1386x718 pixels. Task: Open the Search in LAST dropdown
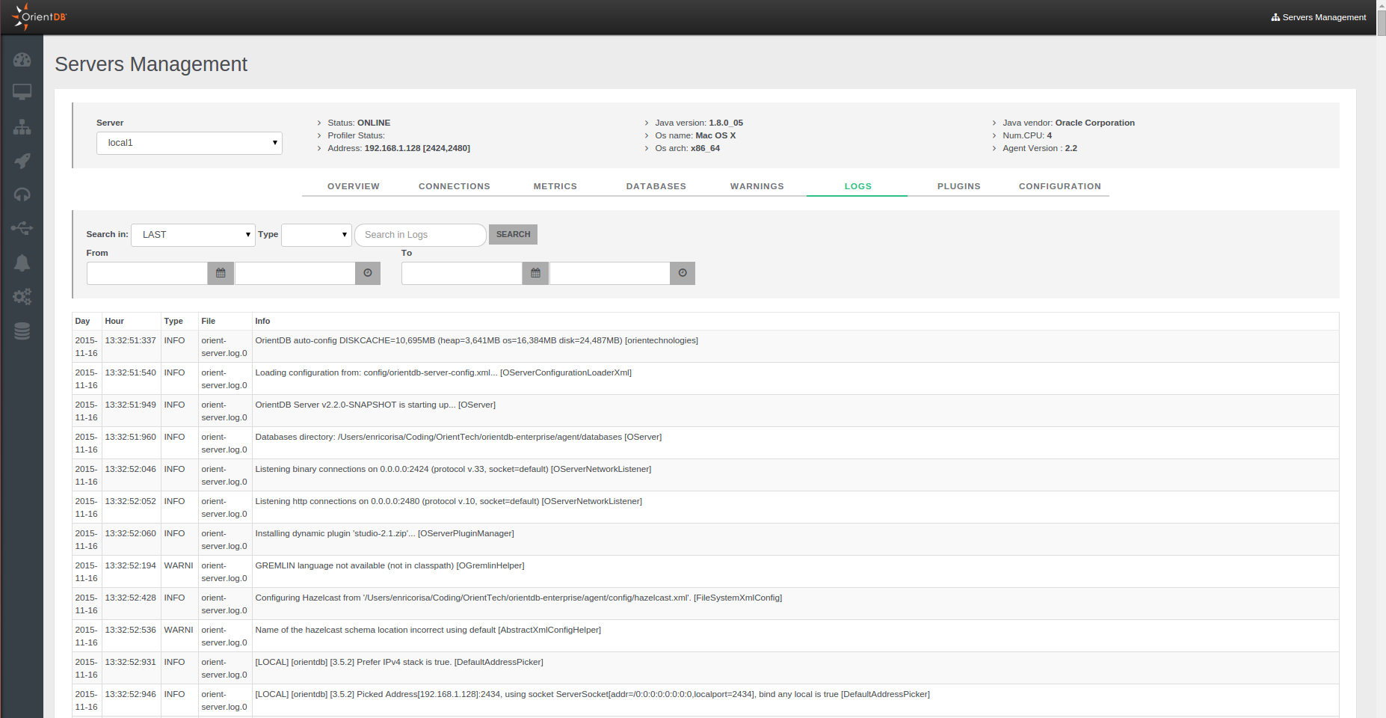pos(193,235)
